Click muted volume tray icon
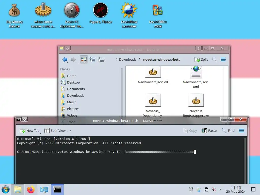 (214, 189)
